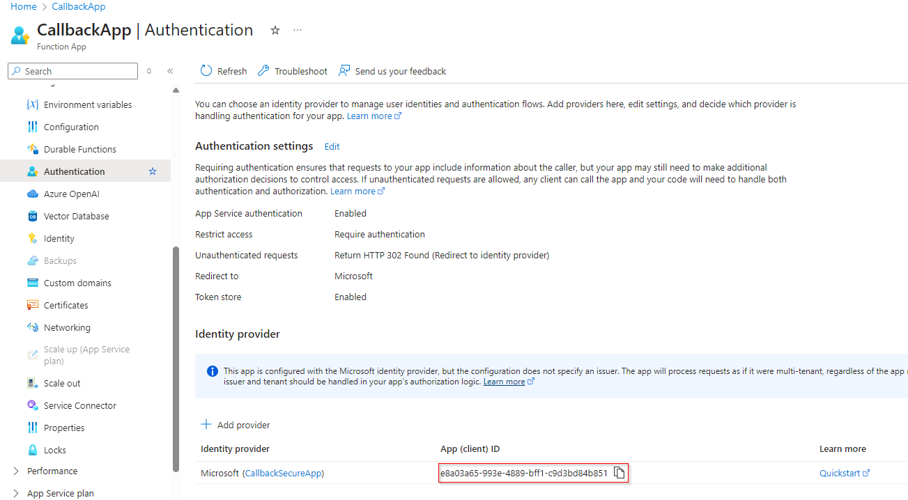The width and height of the screenshot is (908, 500).
Task: Click Add provider button
Action: tap(236, 425)
